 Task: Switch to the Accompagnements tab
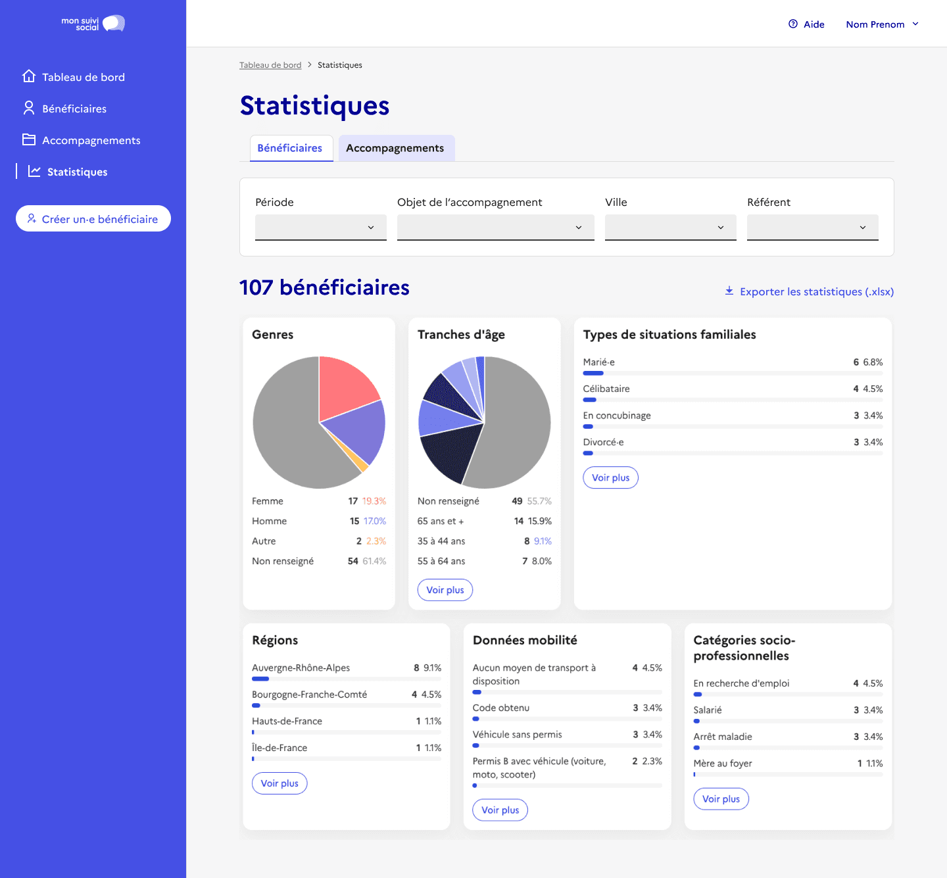tap(395, 149)
